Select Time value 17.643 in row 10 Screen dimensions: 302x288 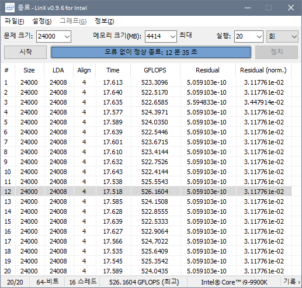(x=113, y=172)
